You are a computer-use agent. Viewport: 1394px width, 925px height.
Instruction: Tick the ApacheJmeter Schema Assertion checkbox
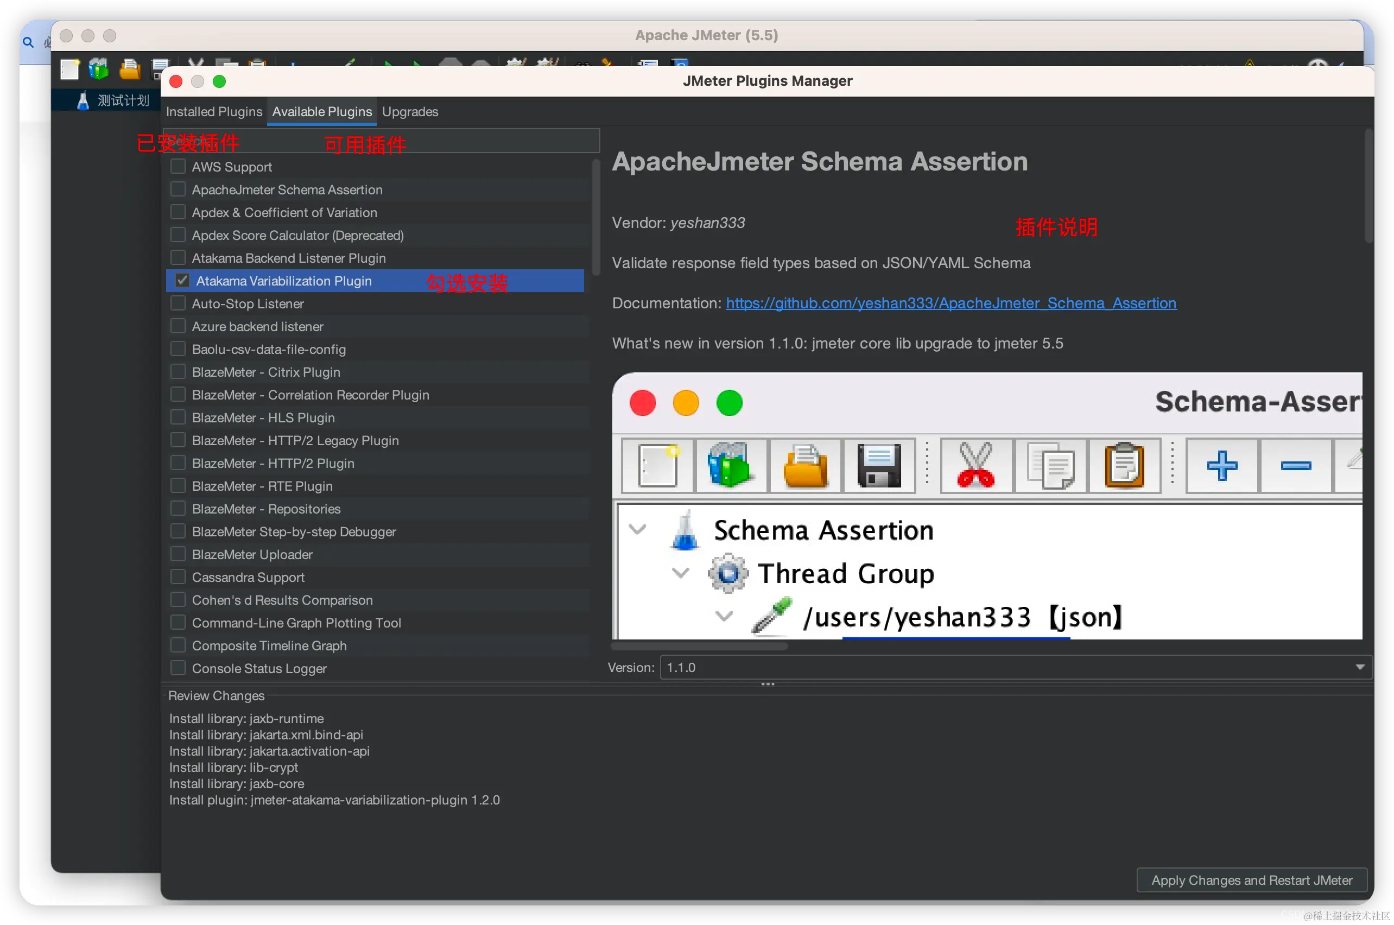coord(178,189)
